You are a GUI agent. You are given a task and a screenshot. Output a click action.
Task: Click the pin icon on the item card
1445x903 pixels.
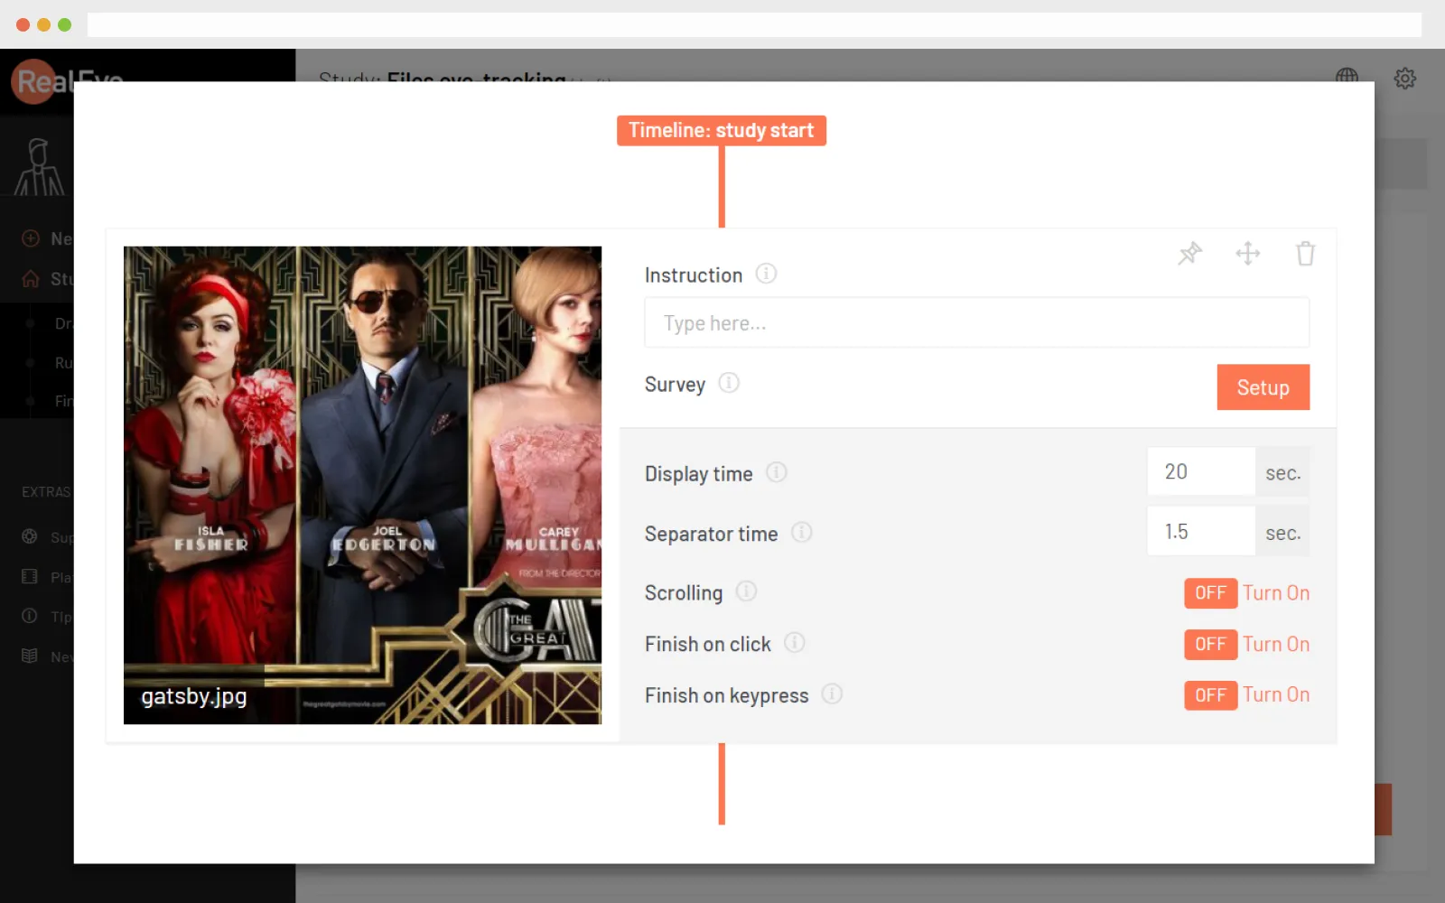tap(1189, 254)
